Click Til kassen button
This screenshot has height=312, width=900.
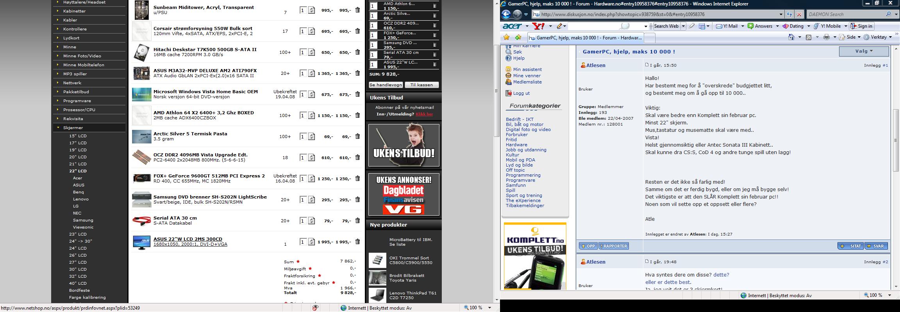click(421, 85)
